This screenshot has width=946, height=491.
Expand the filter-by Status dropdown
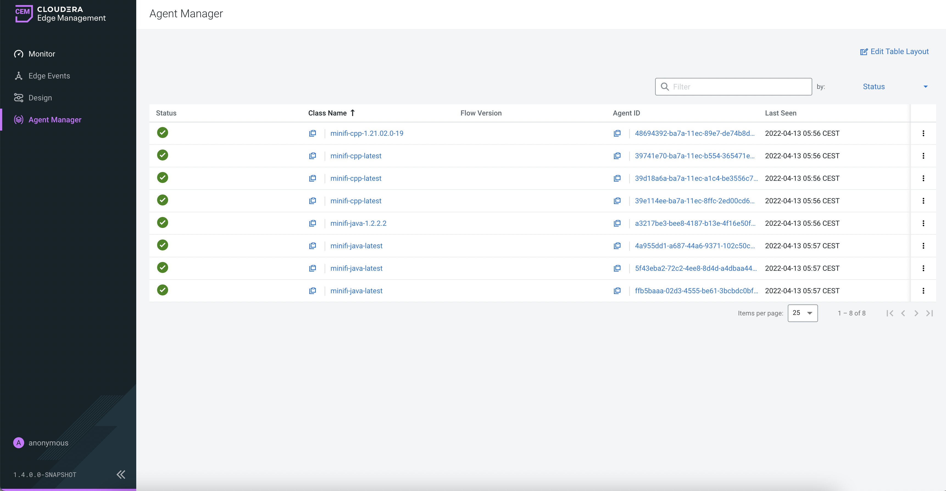[x=895, y=87]
